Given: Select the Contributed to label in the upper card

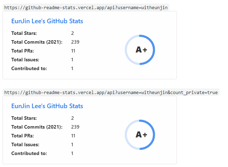Looking at the screenshot, I should click(29, 68).
